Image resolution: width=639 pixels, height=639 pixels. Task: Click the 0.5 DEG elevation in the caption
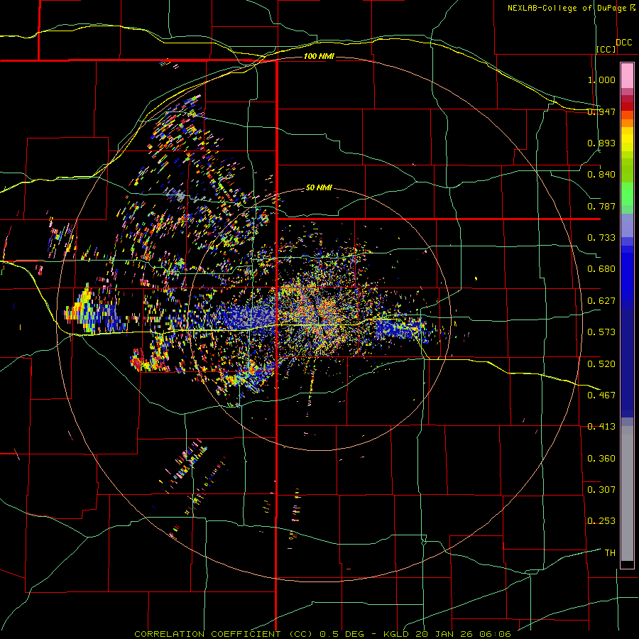coord(342,634)
